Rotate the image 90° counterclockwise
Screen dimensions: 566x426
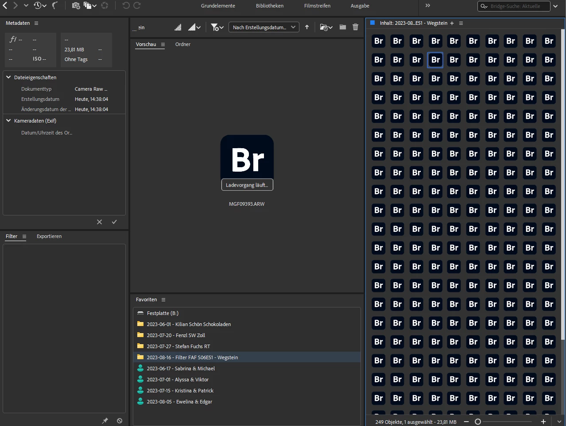click(126, 6)
